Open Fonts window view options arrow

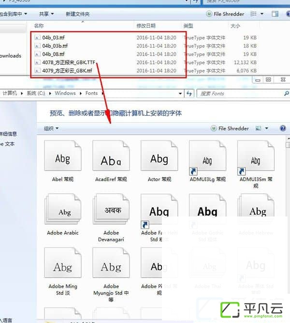coord(266,128)
